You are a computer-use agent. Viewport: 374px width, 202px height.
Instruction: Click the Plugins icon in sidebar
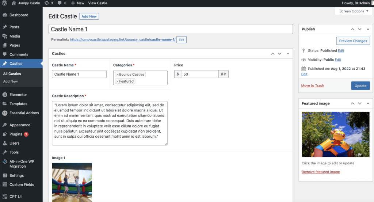click(x=5, y=134)
